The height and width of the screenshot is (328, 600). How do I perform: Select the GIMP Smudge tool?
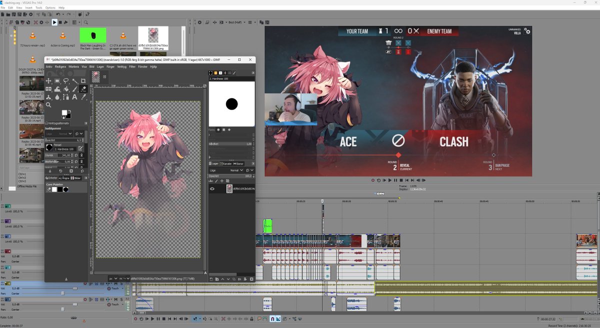57,97
